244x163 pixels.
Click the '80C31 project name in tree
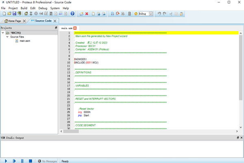(15, 33)
